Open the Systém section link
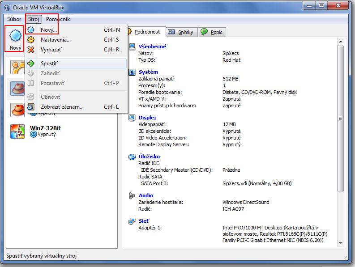355x267 pixels. [x=148, y=72]
